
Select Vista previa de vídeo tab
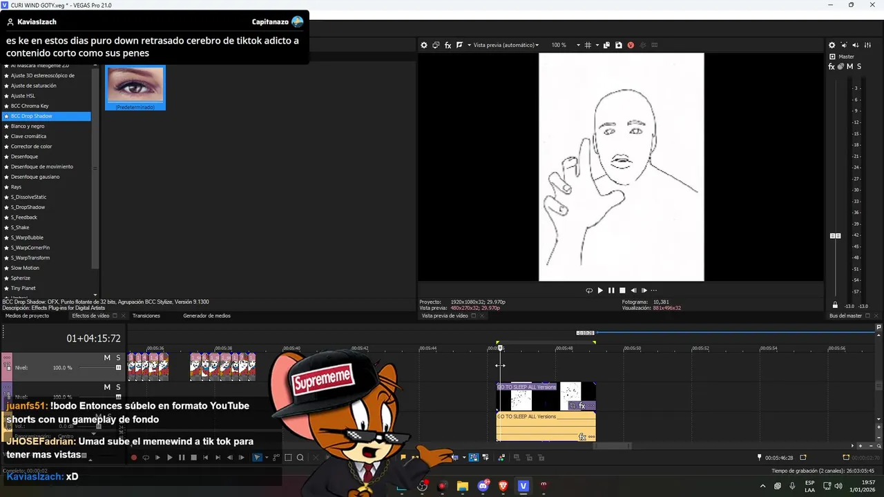pyautogui.click(x=445, y=315)
